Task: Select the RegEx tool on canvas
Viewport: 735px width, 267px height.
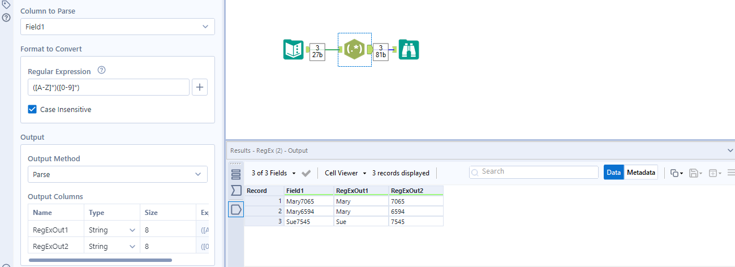Action: [354, 50]
